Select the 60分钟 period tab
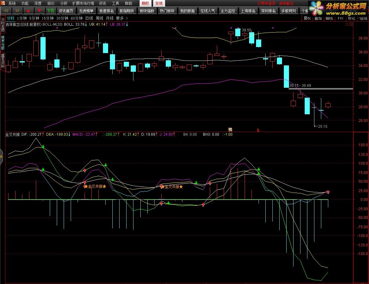369x284 pixels. tap(77, 18)
